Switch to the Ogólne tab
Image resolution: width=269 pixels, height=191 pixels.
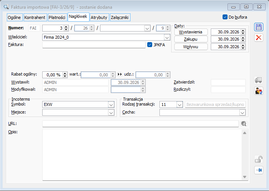pyautogui.click(x=14, y=17)
